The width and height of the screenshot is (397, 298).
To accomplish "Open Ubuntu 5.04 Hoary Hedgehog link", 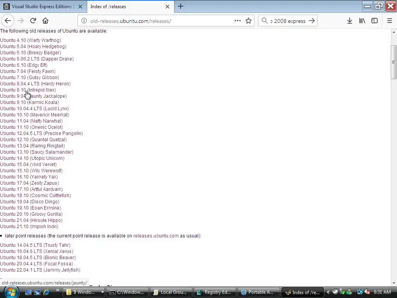I will 33,47.
